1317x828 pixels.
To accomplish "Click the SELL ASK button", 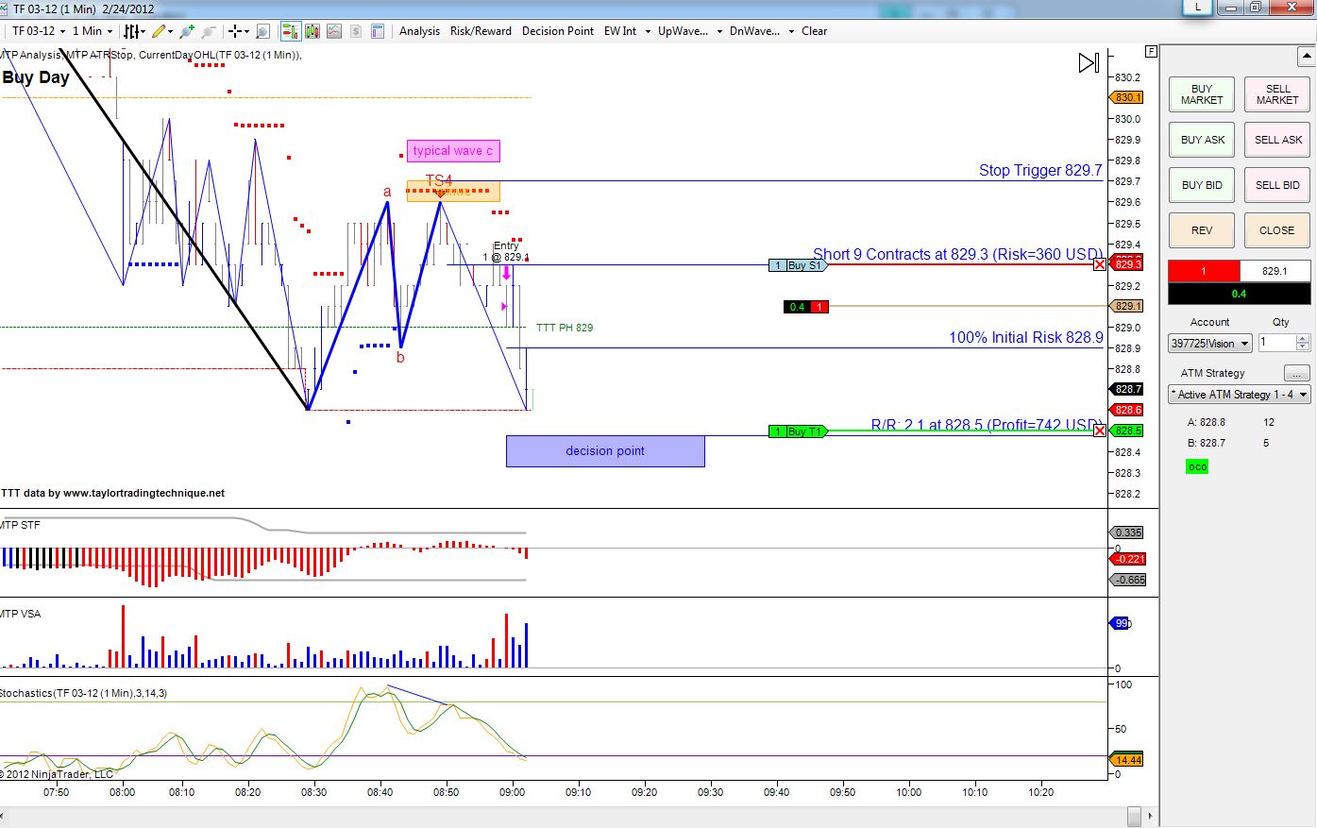I will (1277, 140).
